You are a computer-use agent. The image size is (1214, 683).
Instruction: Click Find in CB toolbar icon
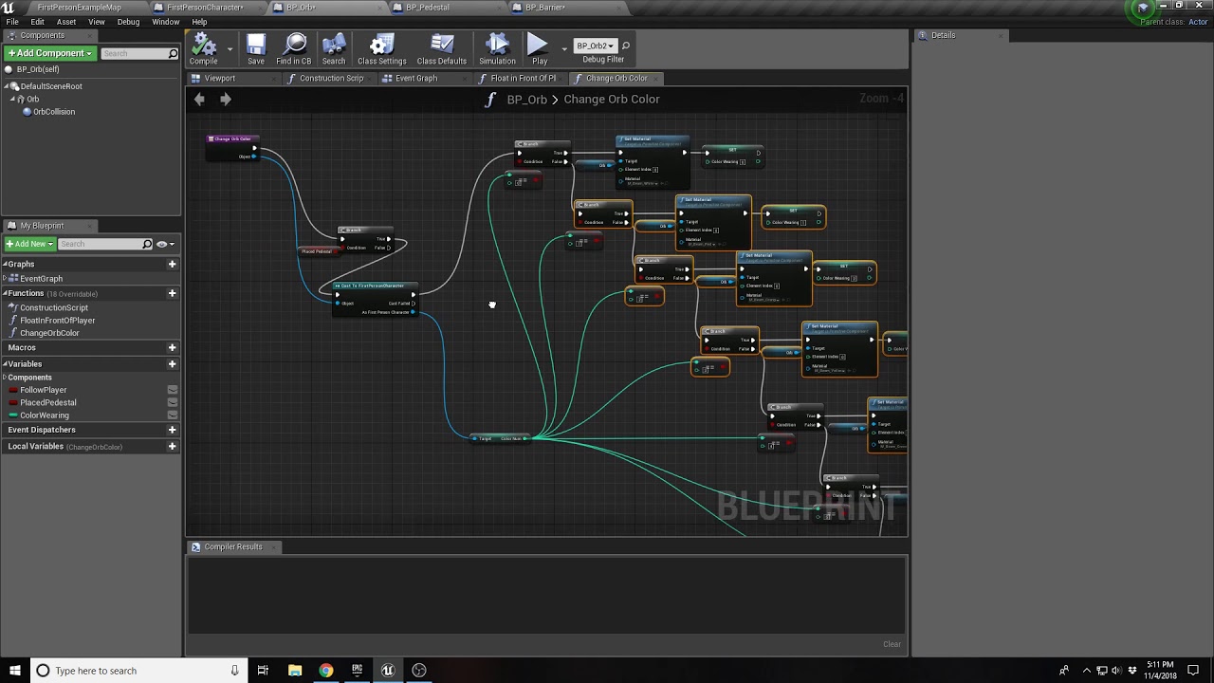point(294,50)
